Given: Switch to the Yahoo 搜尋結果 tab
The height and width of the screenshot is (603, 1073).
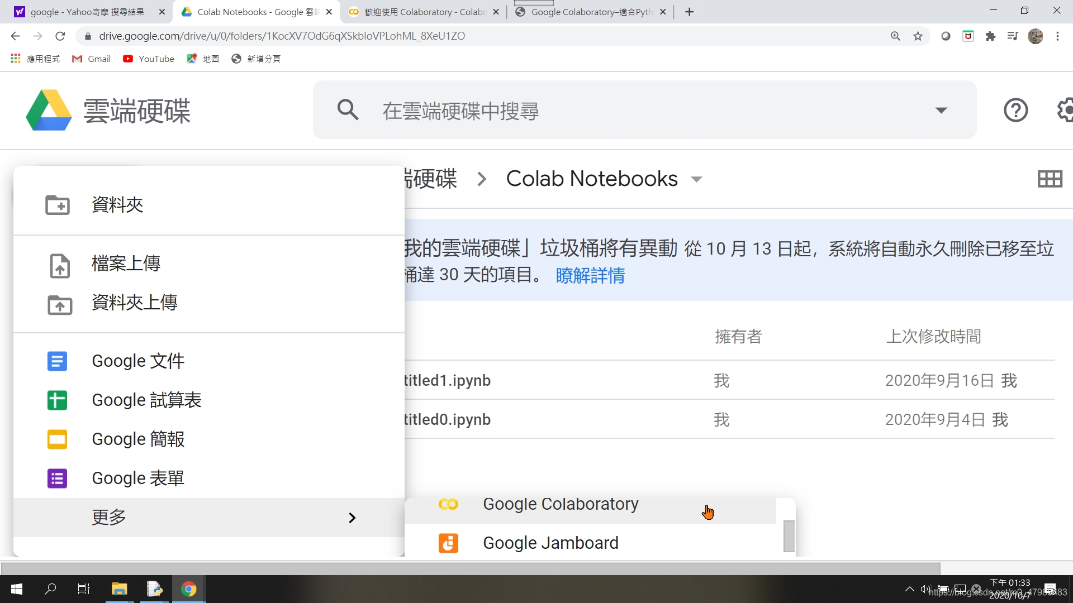Looking at the screenshot, I should click(x=84, y=11).
